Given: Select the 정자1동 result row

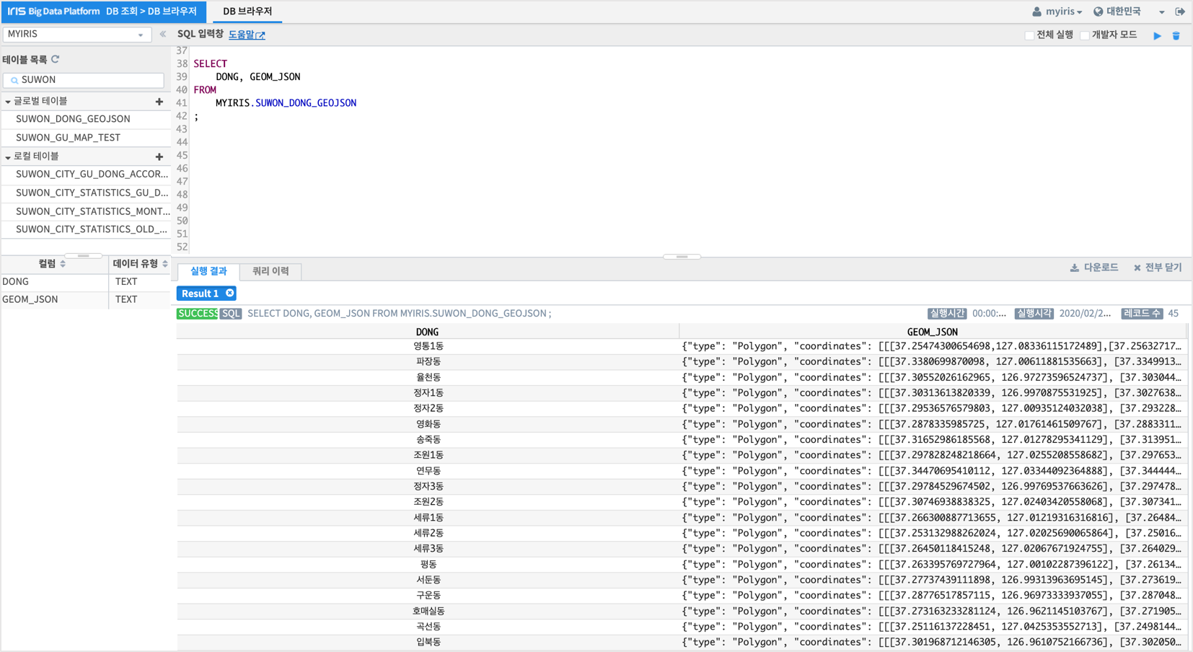Looking at the screenshot, I should point(682,393).
